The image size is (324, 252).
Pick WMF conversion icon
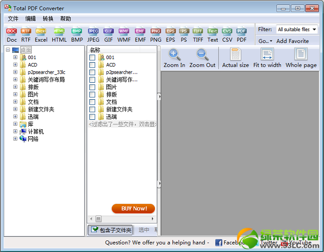[124, 35]
